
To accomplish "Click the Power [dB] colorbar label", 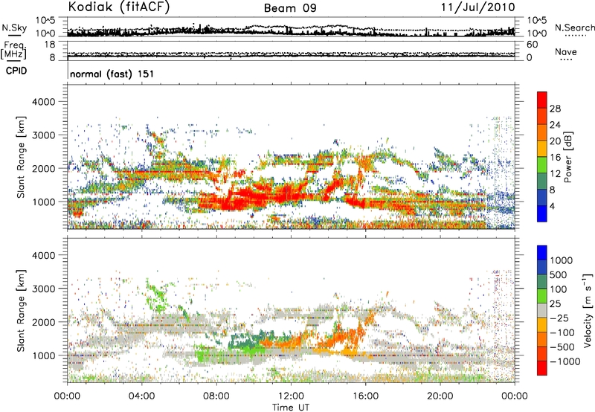I will (x=568, y=157).
